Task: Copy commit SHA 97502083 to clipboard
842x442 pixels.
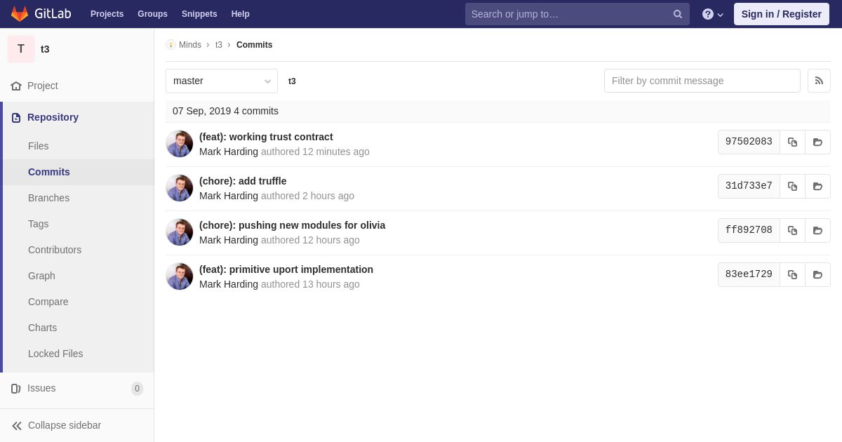Action: click(792, 142)
